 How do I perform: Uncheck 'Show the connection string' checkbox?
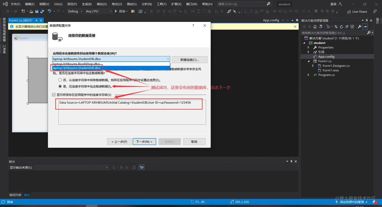pos(54,95)
